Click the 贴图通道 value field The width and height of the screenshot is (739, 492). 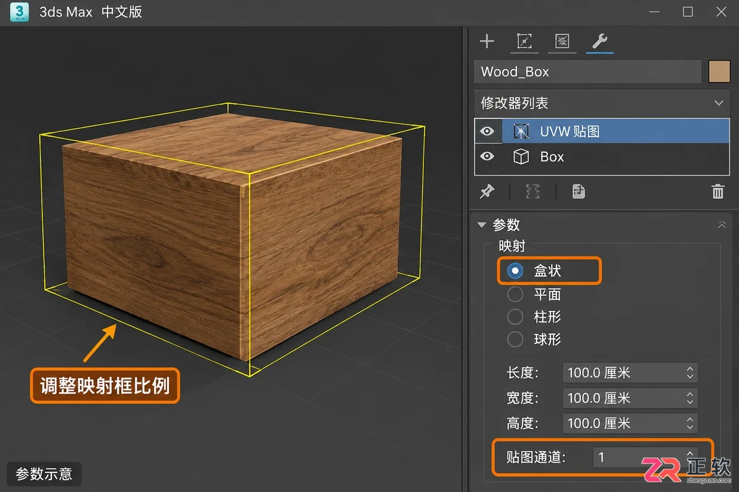646,457
